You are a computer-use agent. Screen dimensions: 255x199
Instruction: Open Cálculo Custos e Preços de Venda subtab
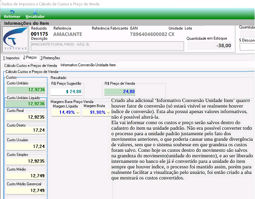30,65
